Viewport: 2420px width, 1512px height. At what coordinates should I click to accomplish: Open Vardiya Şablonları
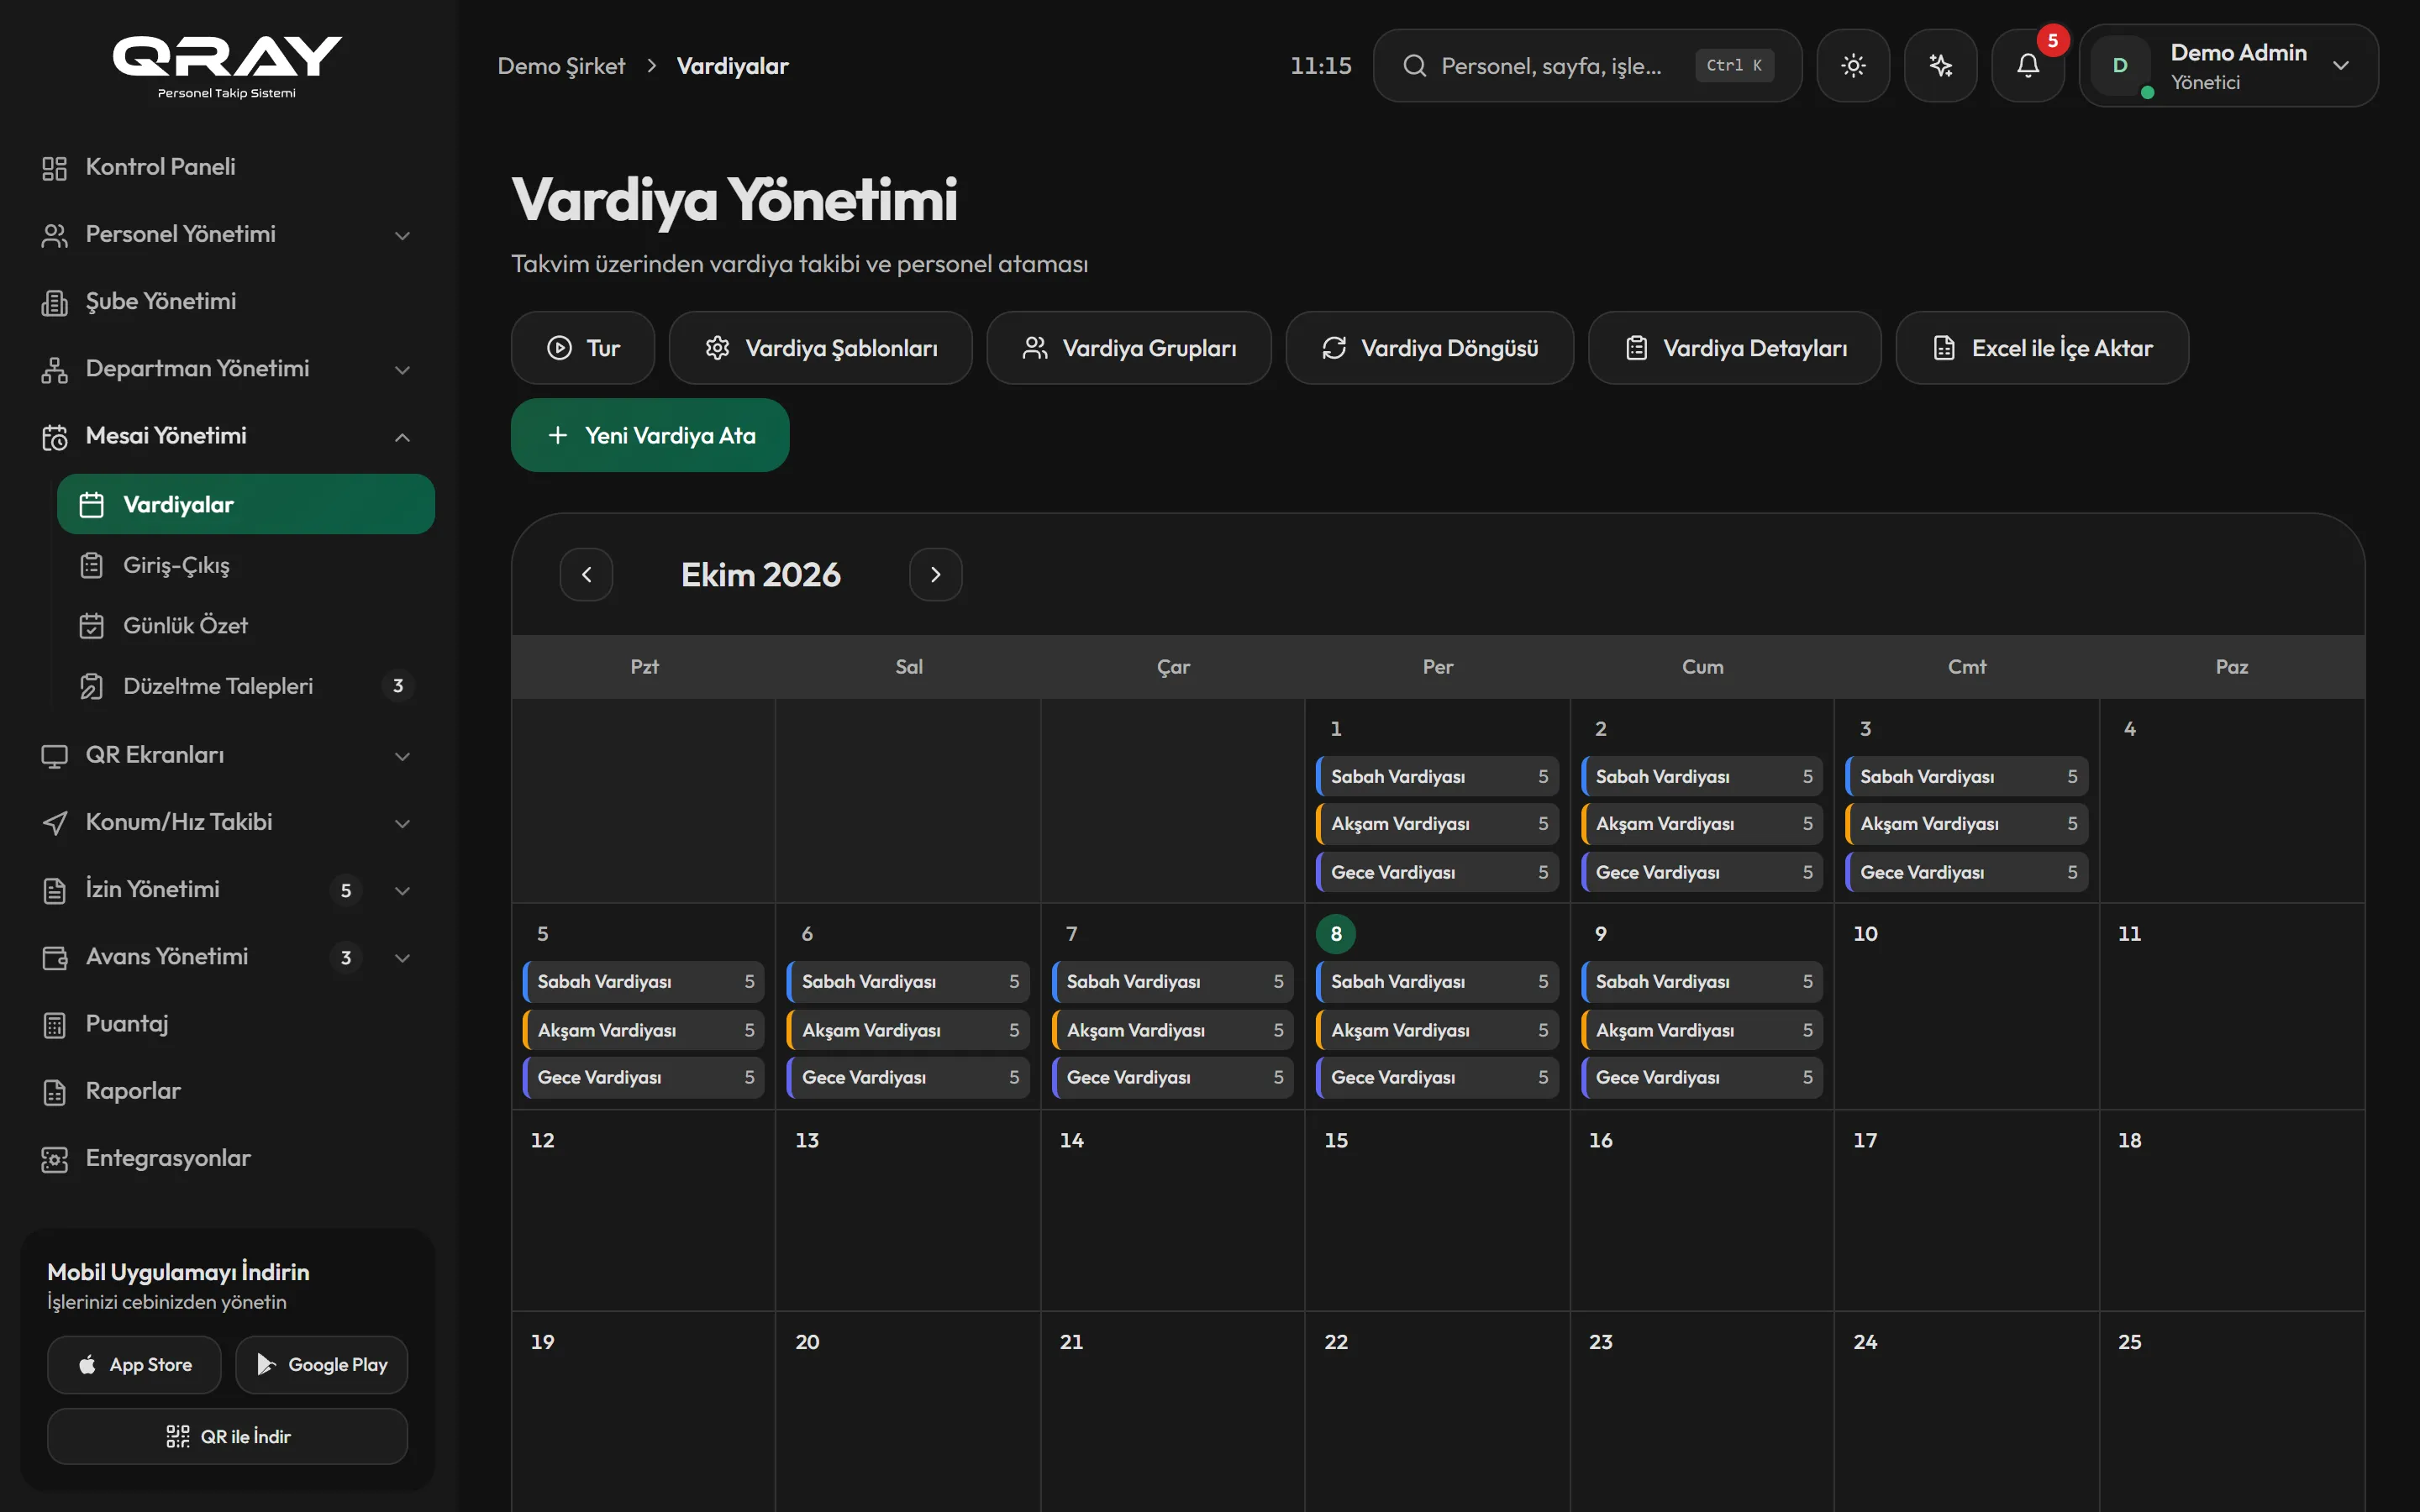coord(820,348)
